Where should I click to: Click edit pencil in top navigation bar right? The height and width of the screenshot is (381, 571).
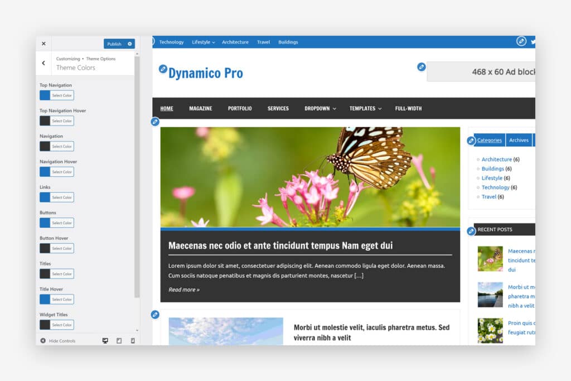[521, 41]
